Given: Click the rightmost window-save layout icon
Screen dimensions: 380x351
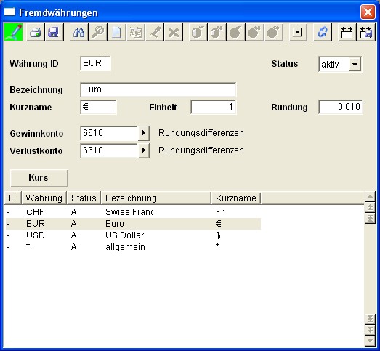Looking at the screenshot, I should tap(365, 32).
